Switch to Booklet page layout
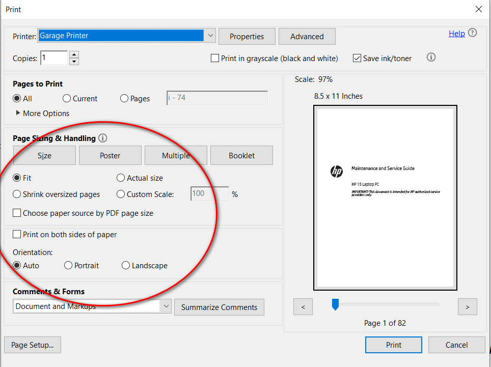 click(x=241, y=155)
